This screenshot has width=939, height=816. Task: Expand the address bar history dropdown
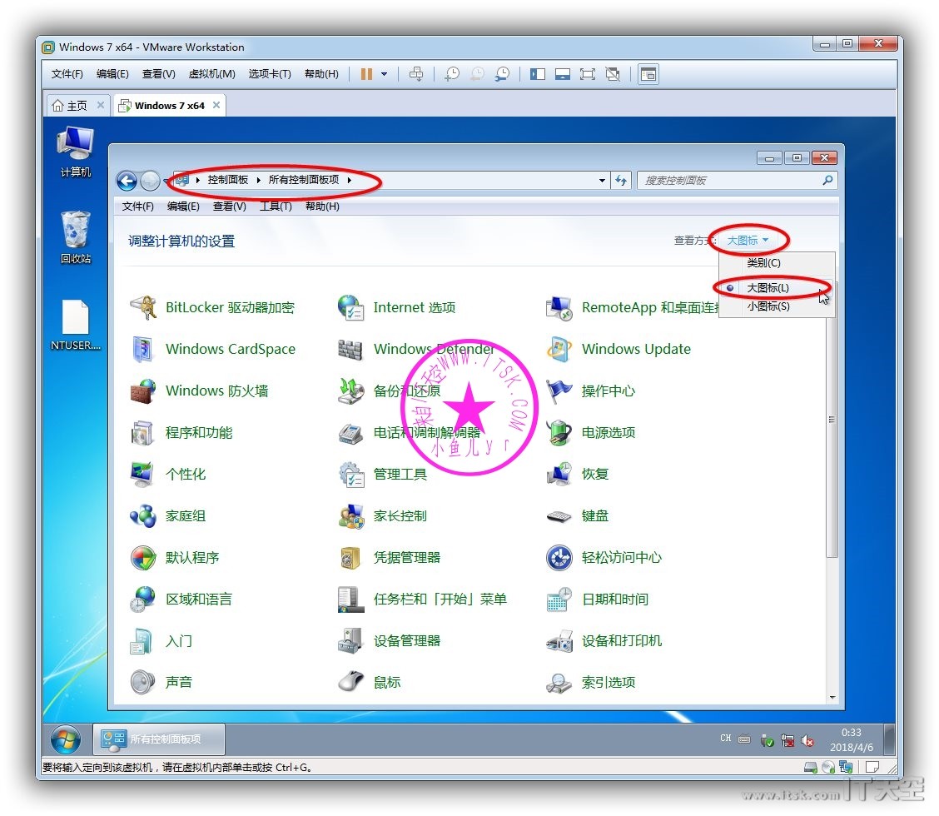click(x=603, y=181)
